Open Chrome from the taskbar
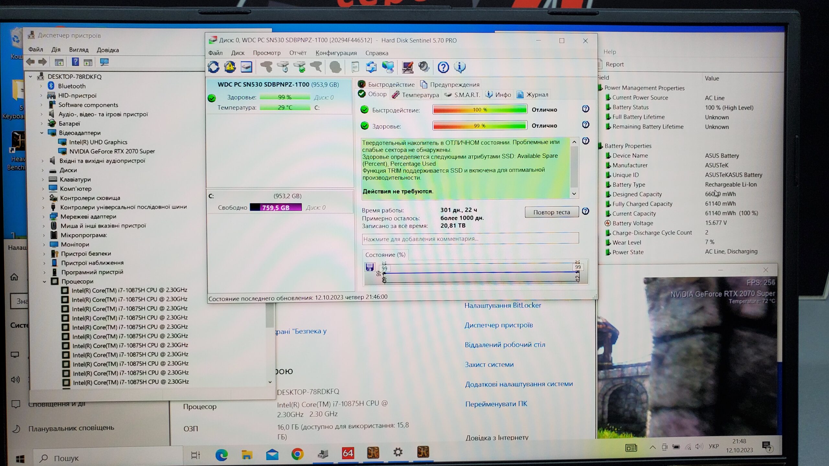 (297, 454)
